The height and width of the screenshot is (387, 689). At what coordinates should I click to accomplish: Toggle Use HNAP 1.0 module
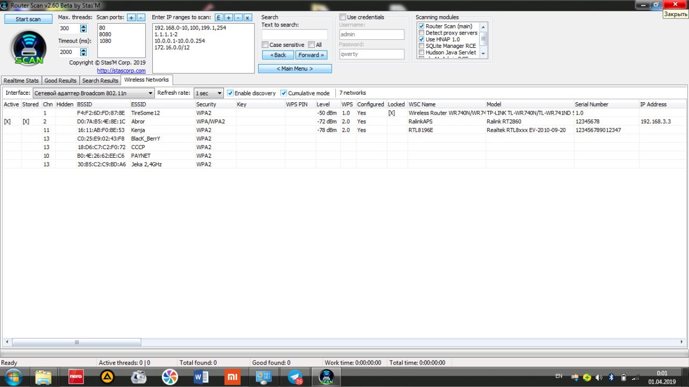click(x=421, y=39)
